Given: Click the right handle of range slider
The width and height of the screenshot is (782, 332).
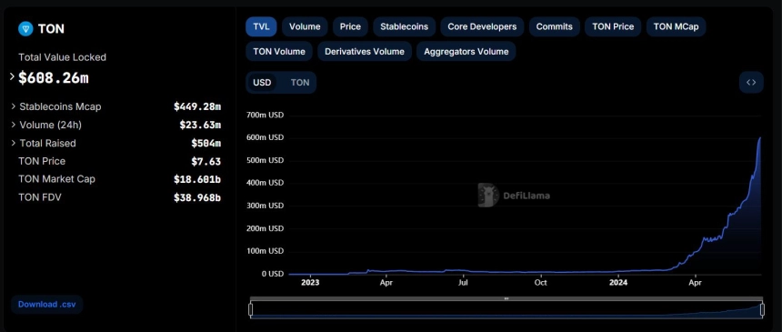Looking at the screenshot, I should coord(762,309).
